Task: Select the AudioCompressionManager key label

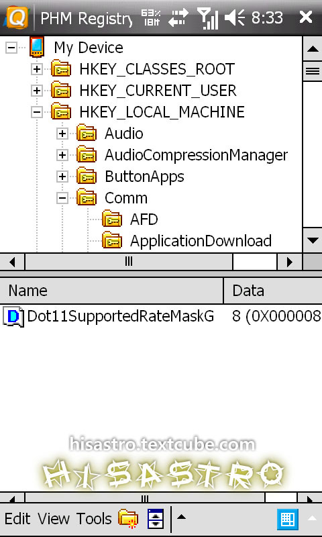Action: (x=196, y=155)
